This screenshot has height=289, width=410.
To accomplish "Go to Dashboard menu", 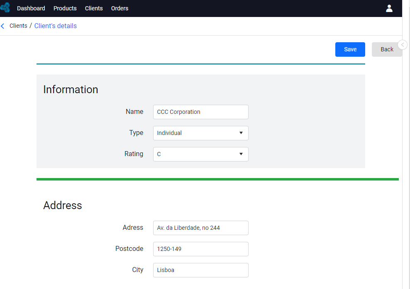I will coord(31,8).
